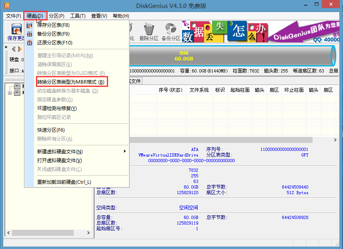Screen dimensions: 343x249
Task: Click partition table scrollbar right arrow
Action: (x=335, y=140)
